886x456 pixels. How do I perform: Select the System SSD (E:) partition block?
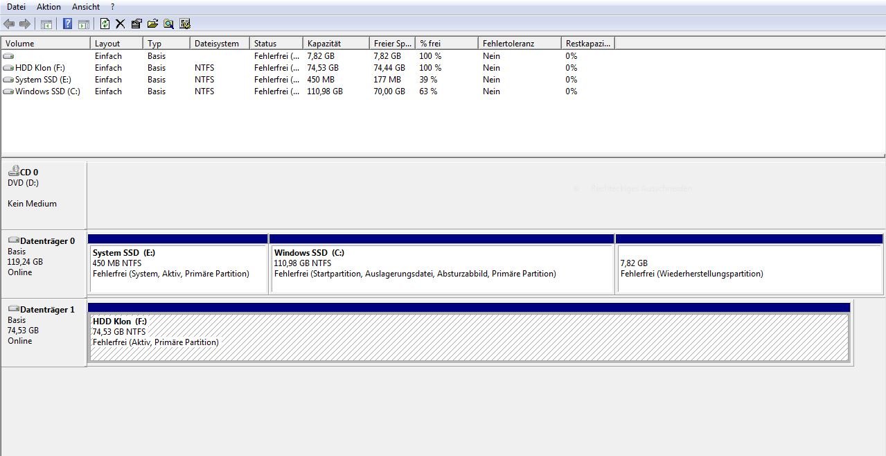click(177, 268)
